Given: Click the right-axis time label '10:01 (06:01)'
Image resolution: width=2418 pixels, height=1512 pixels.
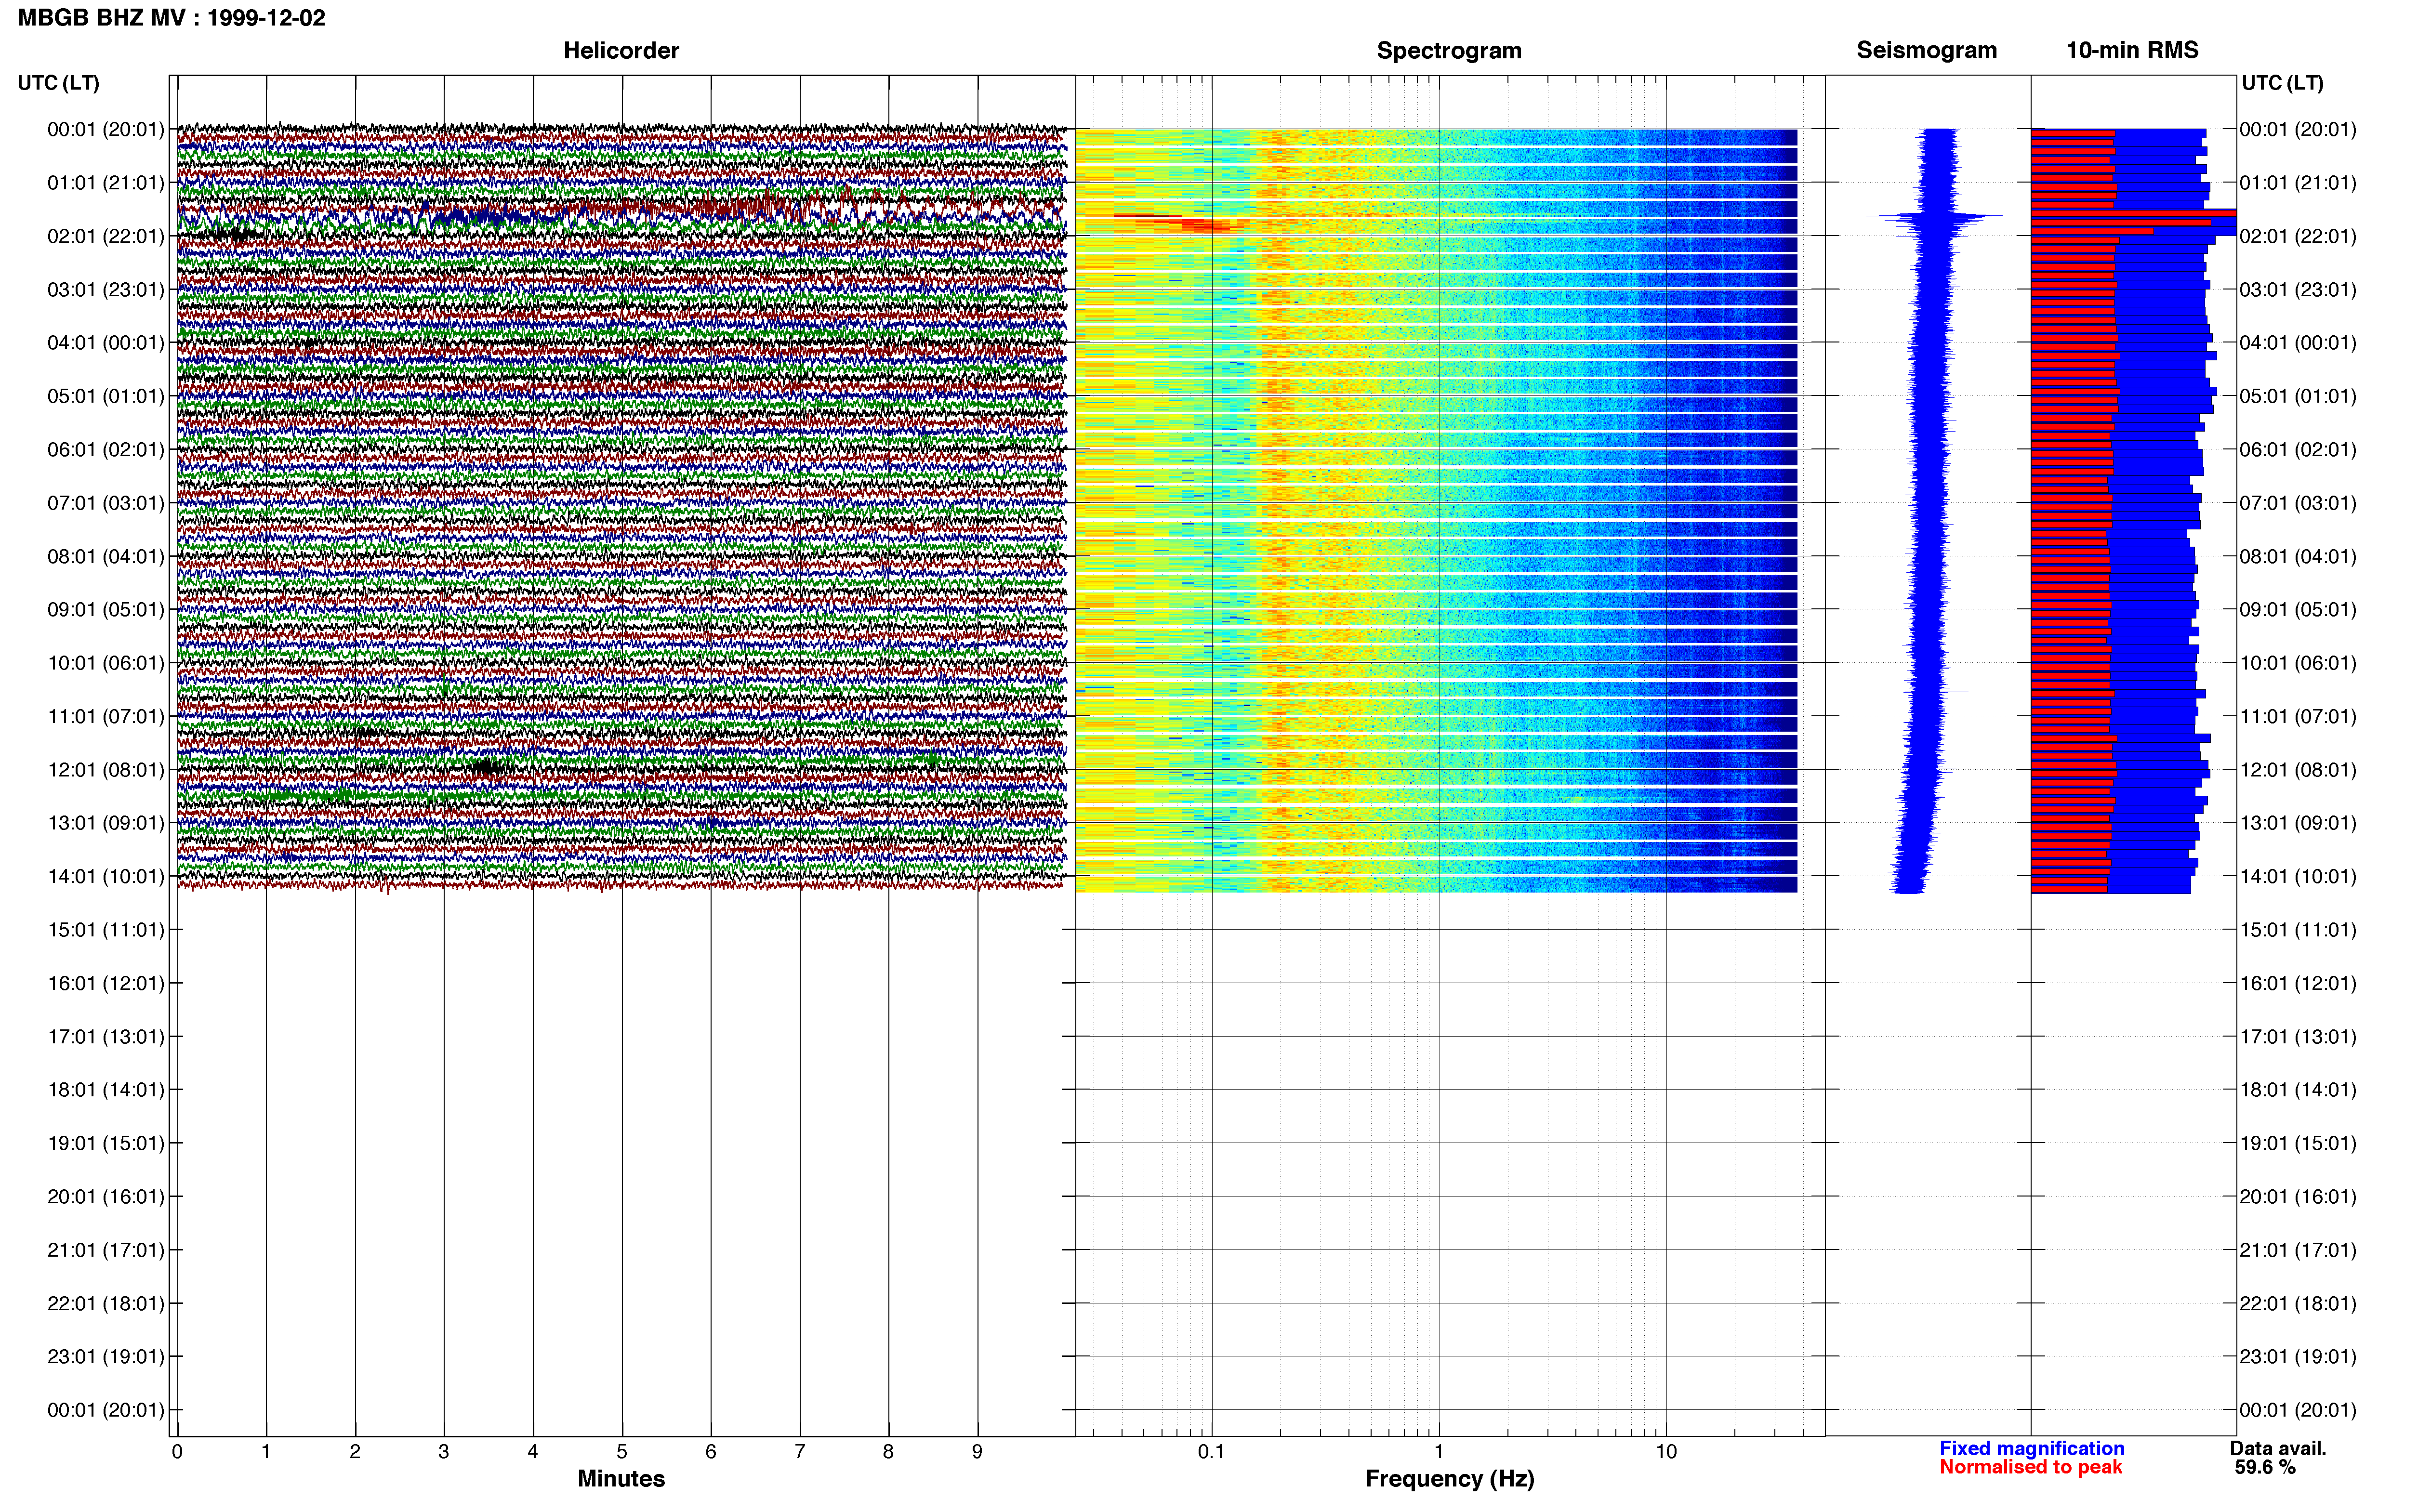Looking at the screenshot, I should coord(2298,663).
